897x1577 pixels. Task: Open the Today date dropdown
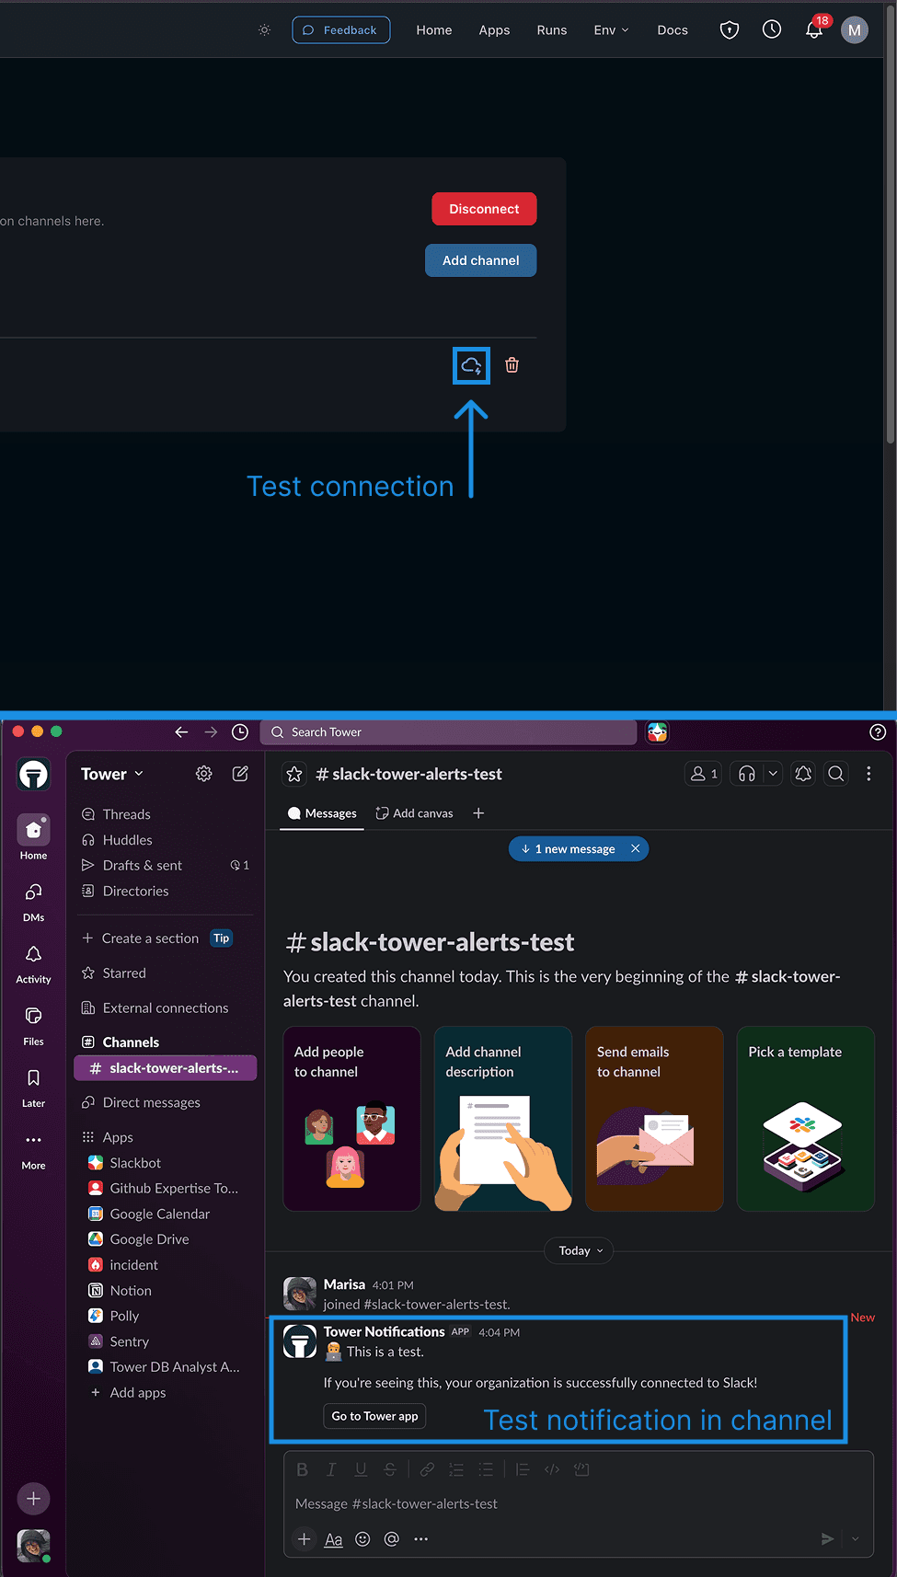pyautogui.click(x=580, y=1250)
